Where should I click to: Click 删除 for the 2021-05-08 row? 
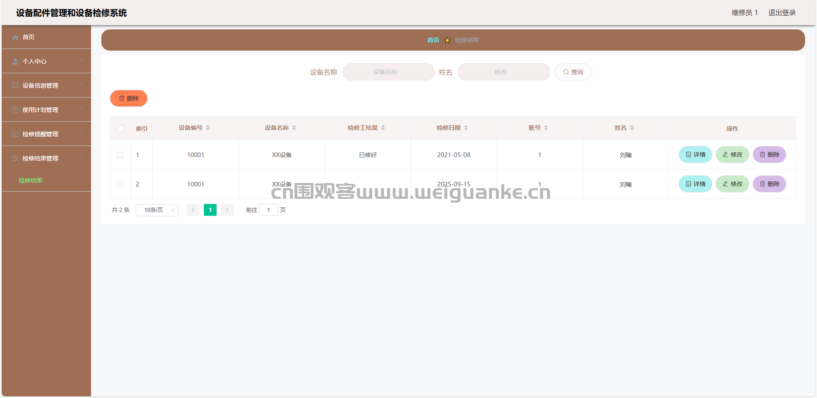click(769, 155)
